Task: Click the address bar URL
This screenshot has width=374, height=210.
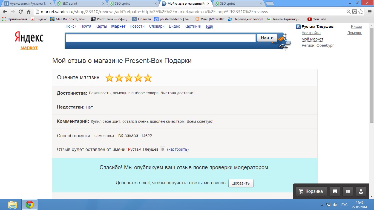Action: (154, 12)
